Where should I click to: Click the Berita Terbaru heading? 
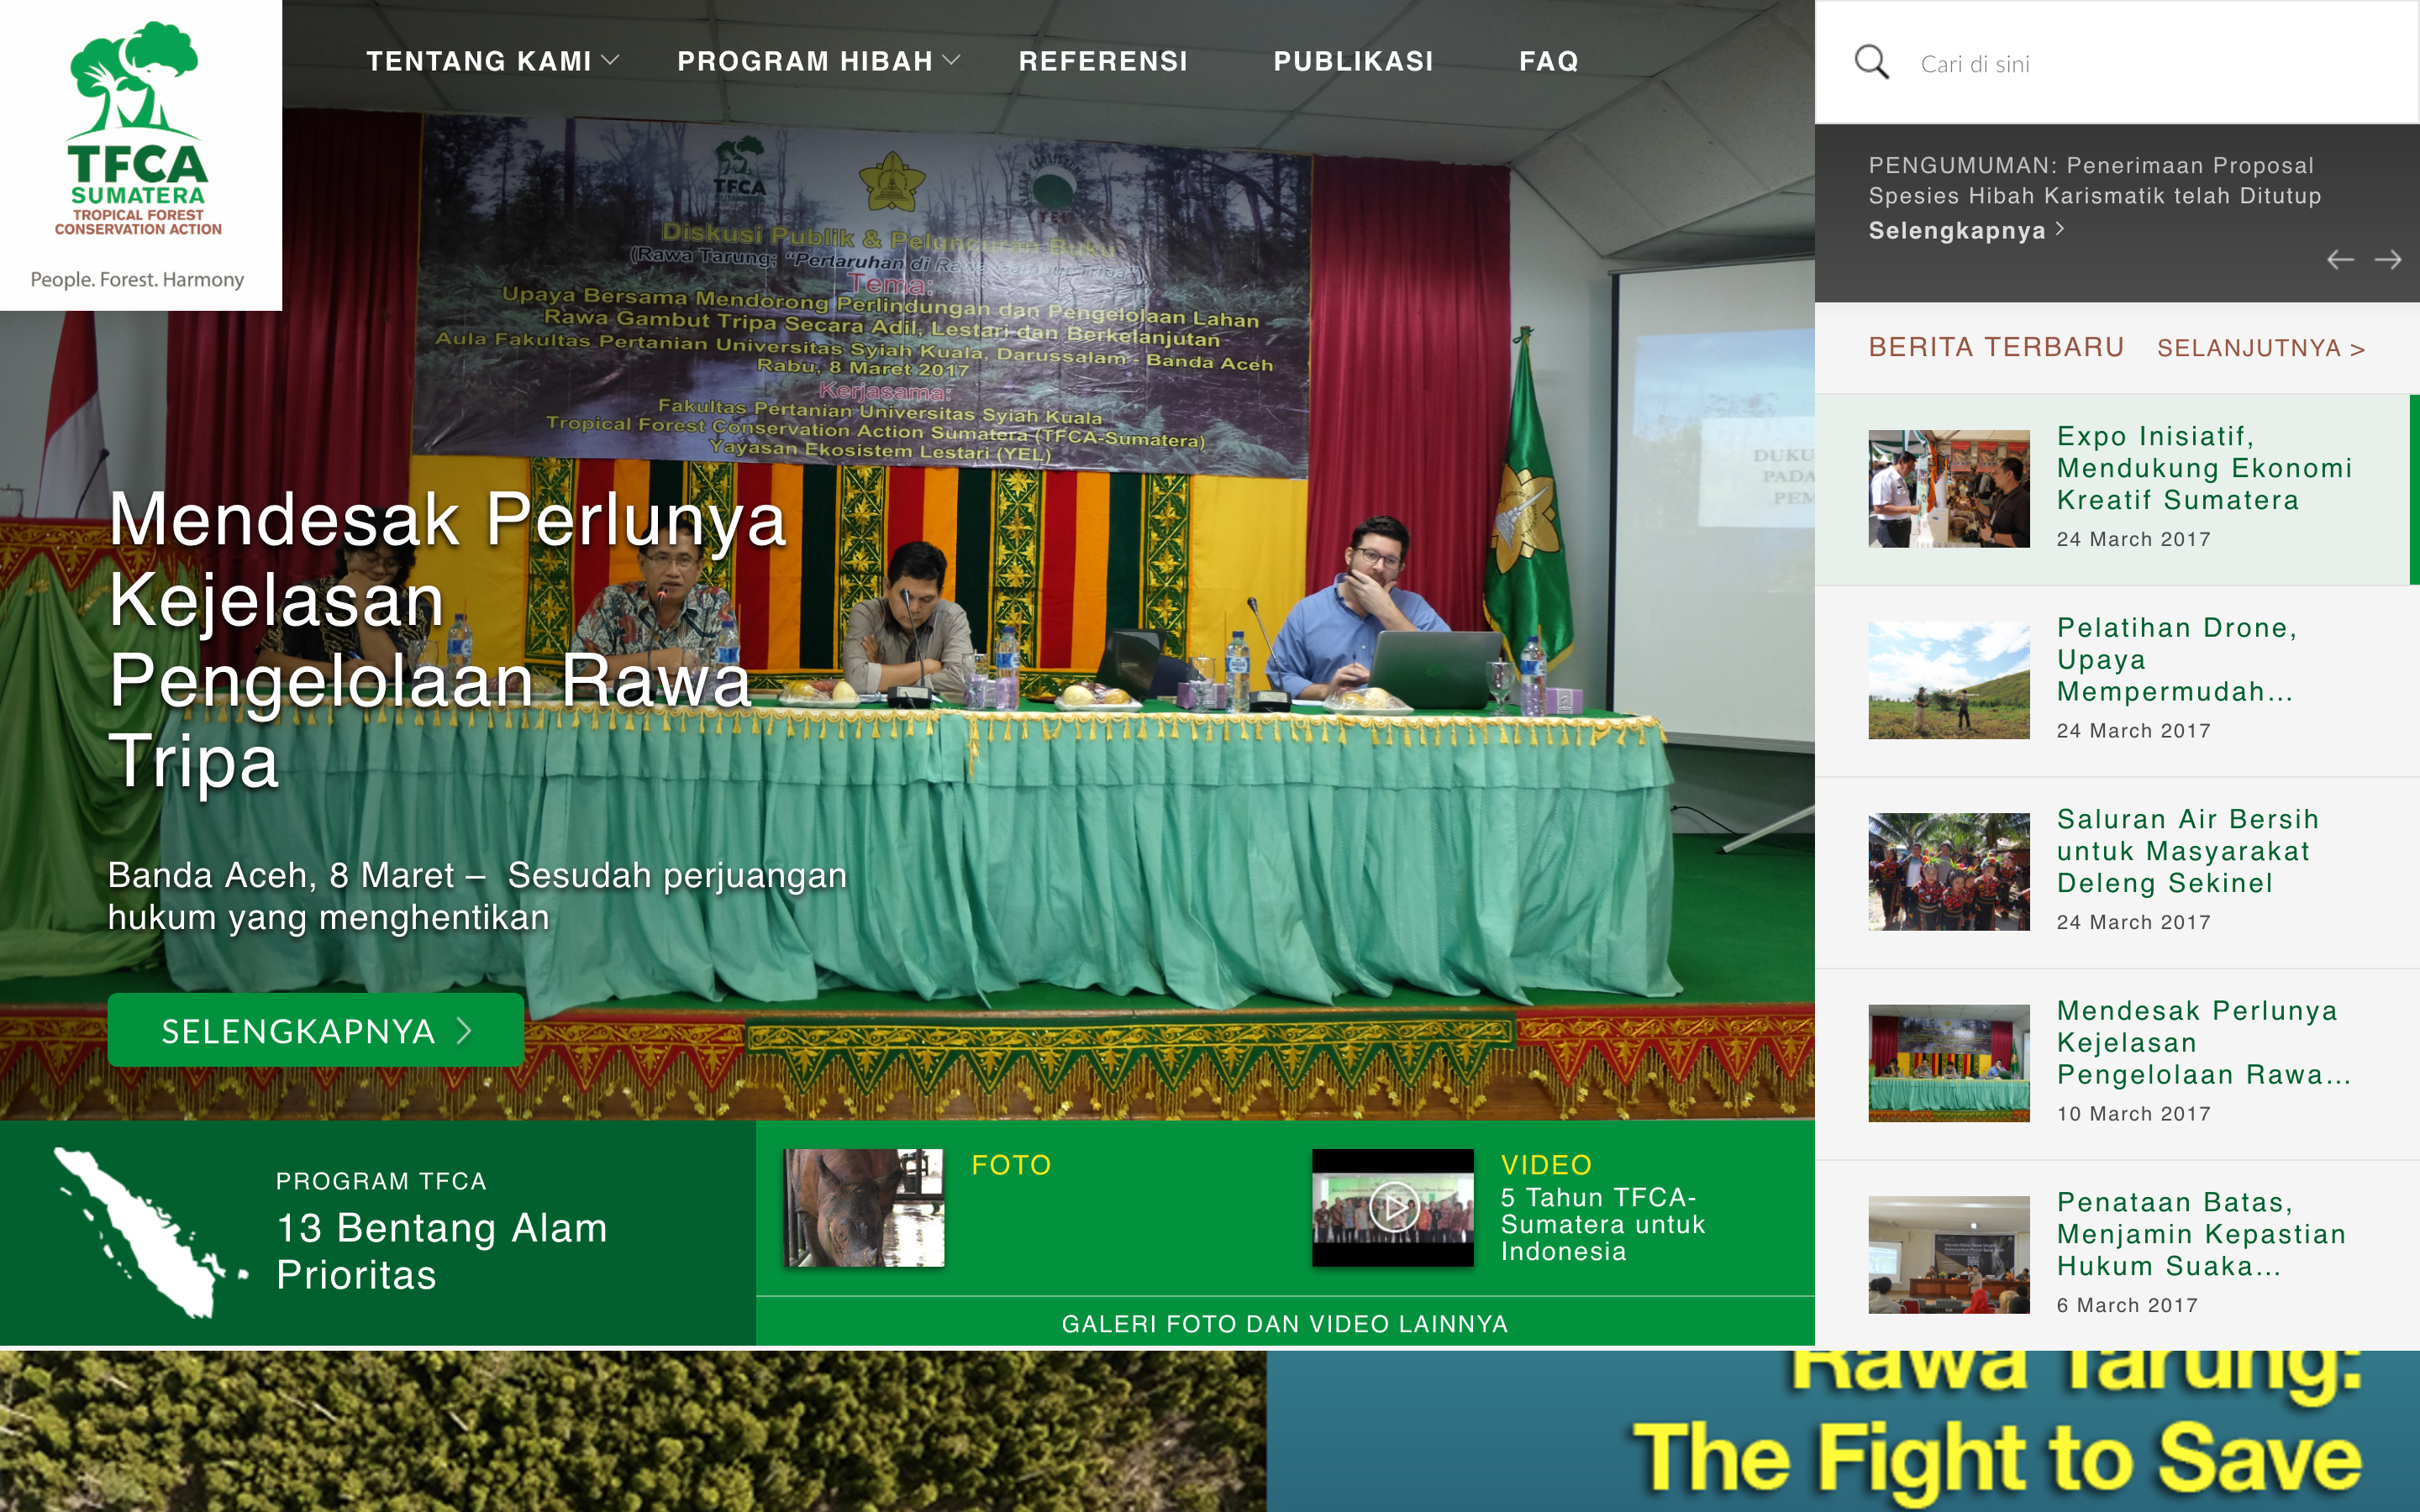(1996, 347)
